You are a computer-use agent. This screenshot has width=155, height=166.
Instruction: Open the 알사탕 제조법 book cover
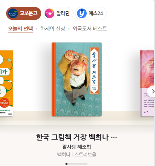[77, 79]
